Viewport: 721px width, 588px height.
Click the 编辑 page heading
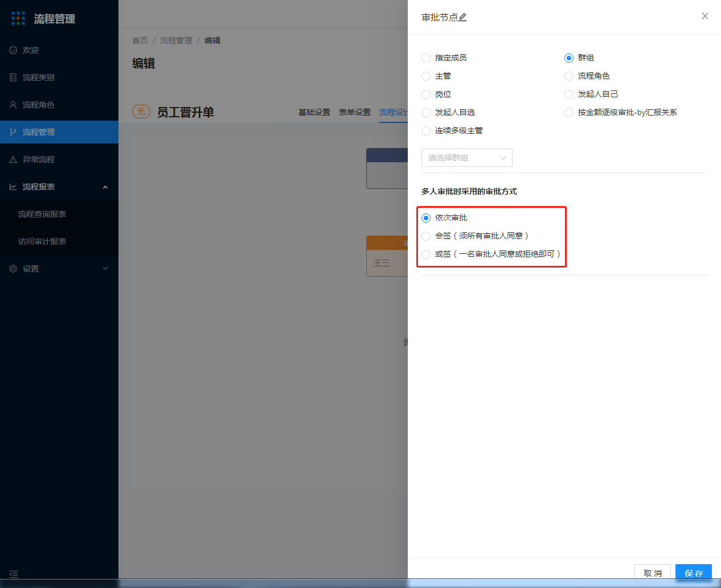(x=144, y=63)
